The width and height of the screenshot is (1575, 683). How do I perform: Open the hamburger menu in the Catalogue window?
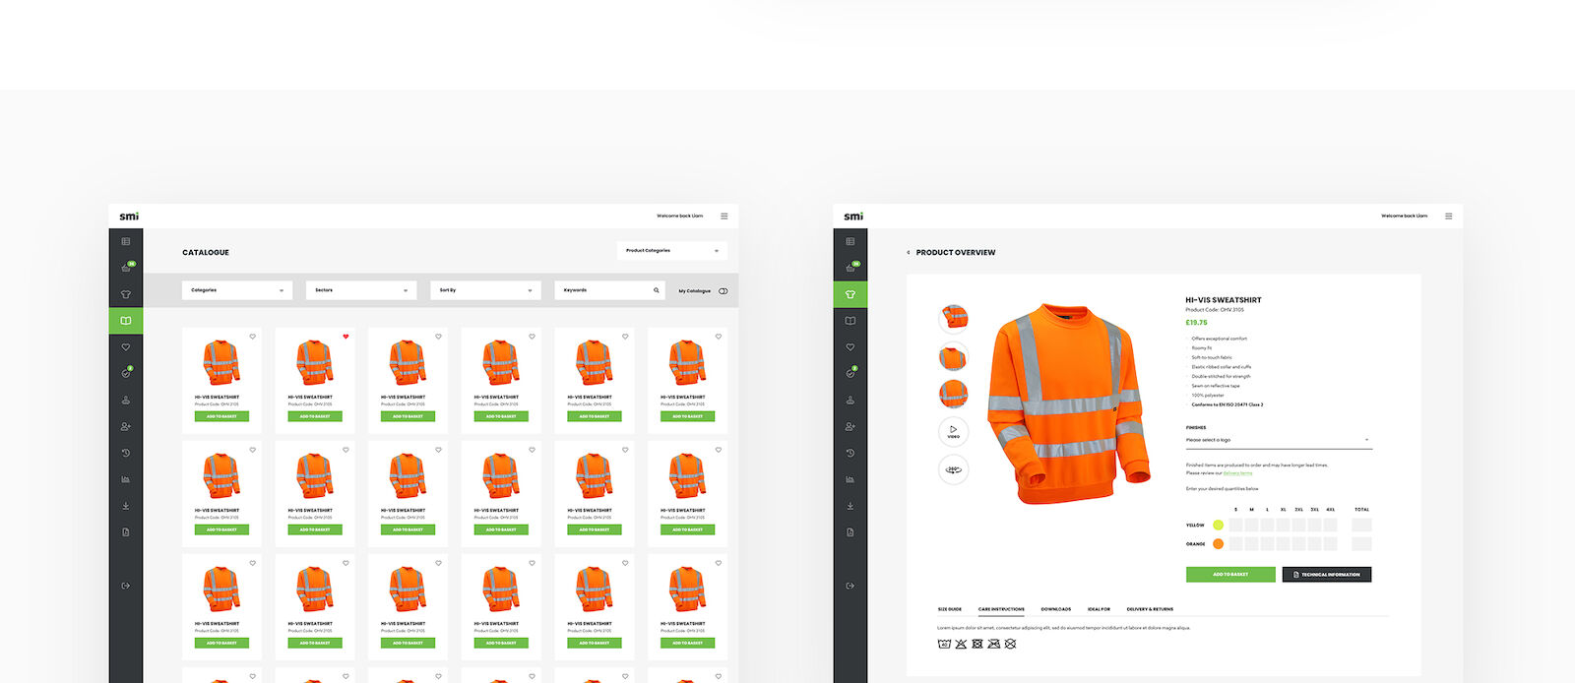pos(724,217)
